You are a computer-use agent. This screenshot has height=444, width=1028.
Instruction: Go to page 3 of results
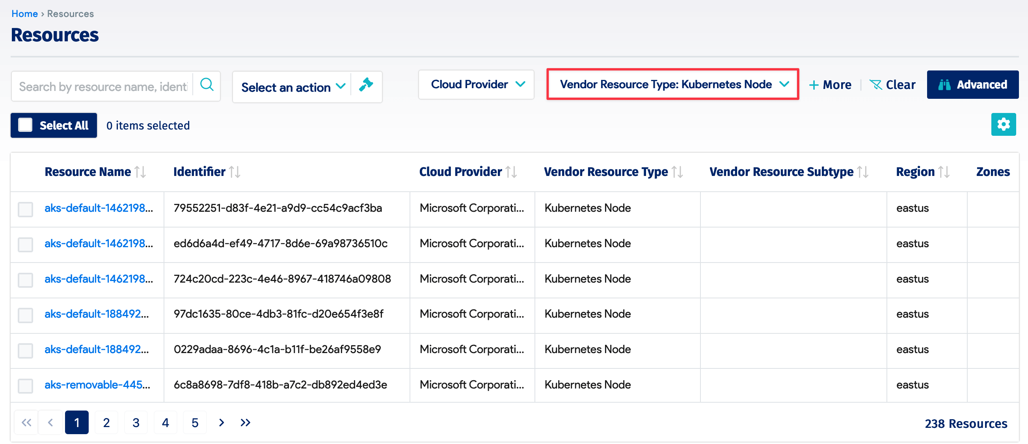(x=136, y=422)
